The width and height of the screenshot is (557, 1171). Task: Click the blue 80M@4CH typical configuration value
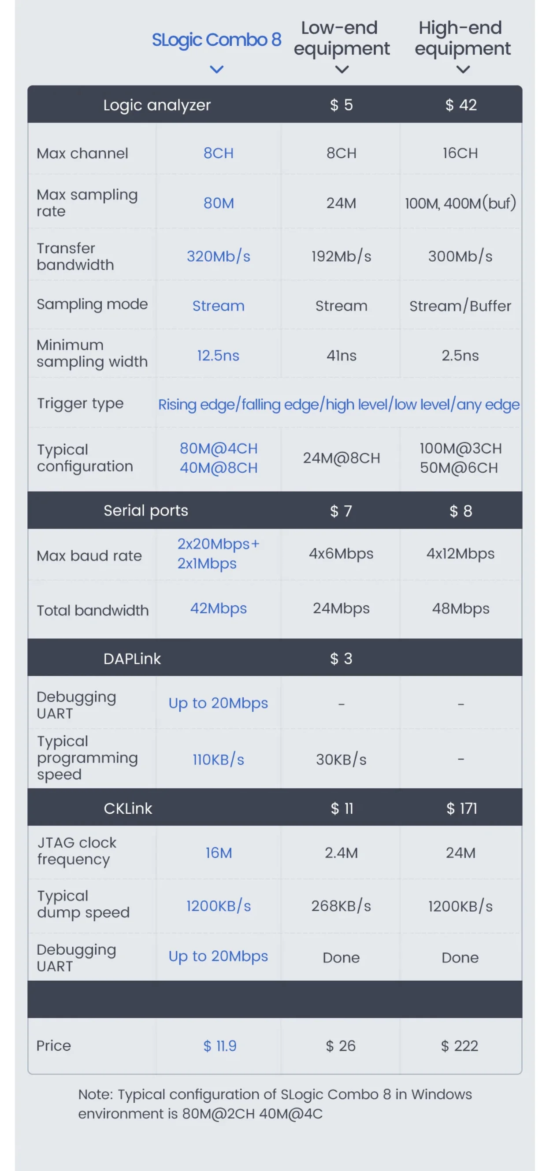coord(218,448)
